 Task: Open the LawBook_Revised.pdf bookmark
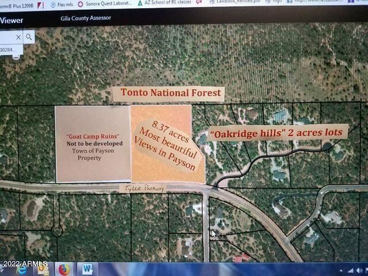pyautogui.click(x=235, y=2)
